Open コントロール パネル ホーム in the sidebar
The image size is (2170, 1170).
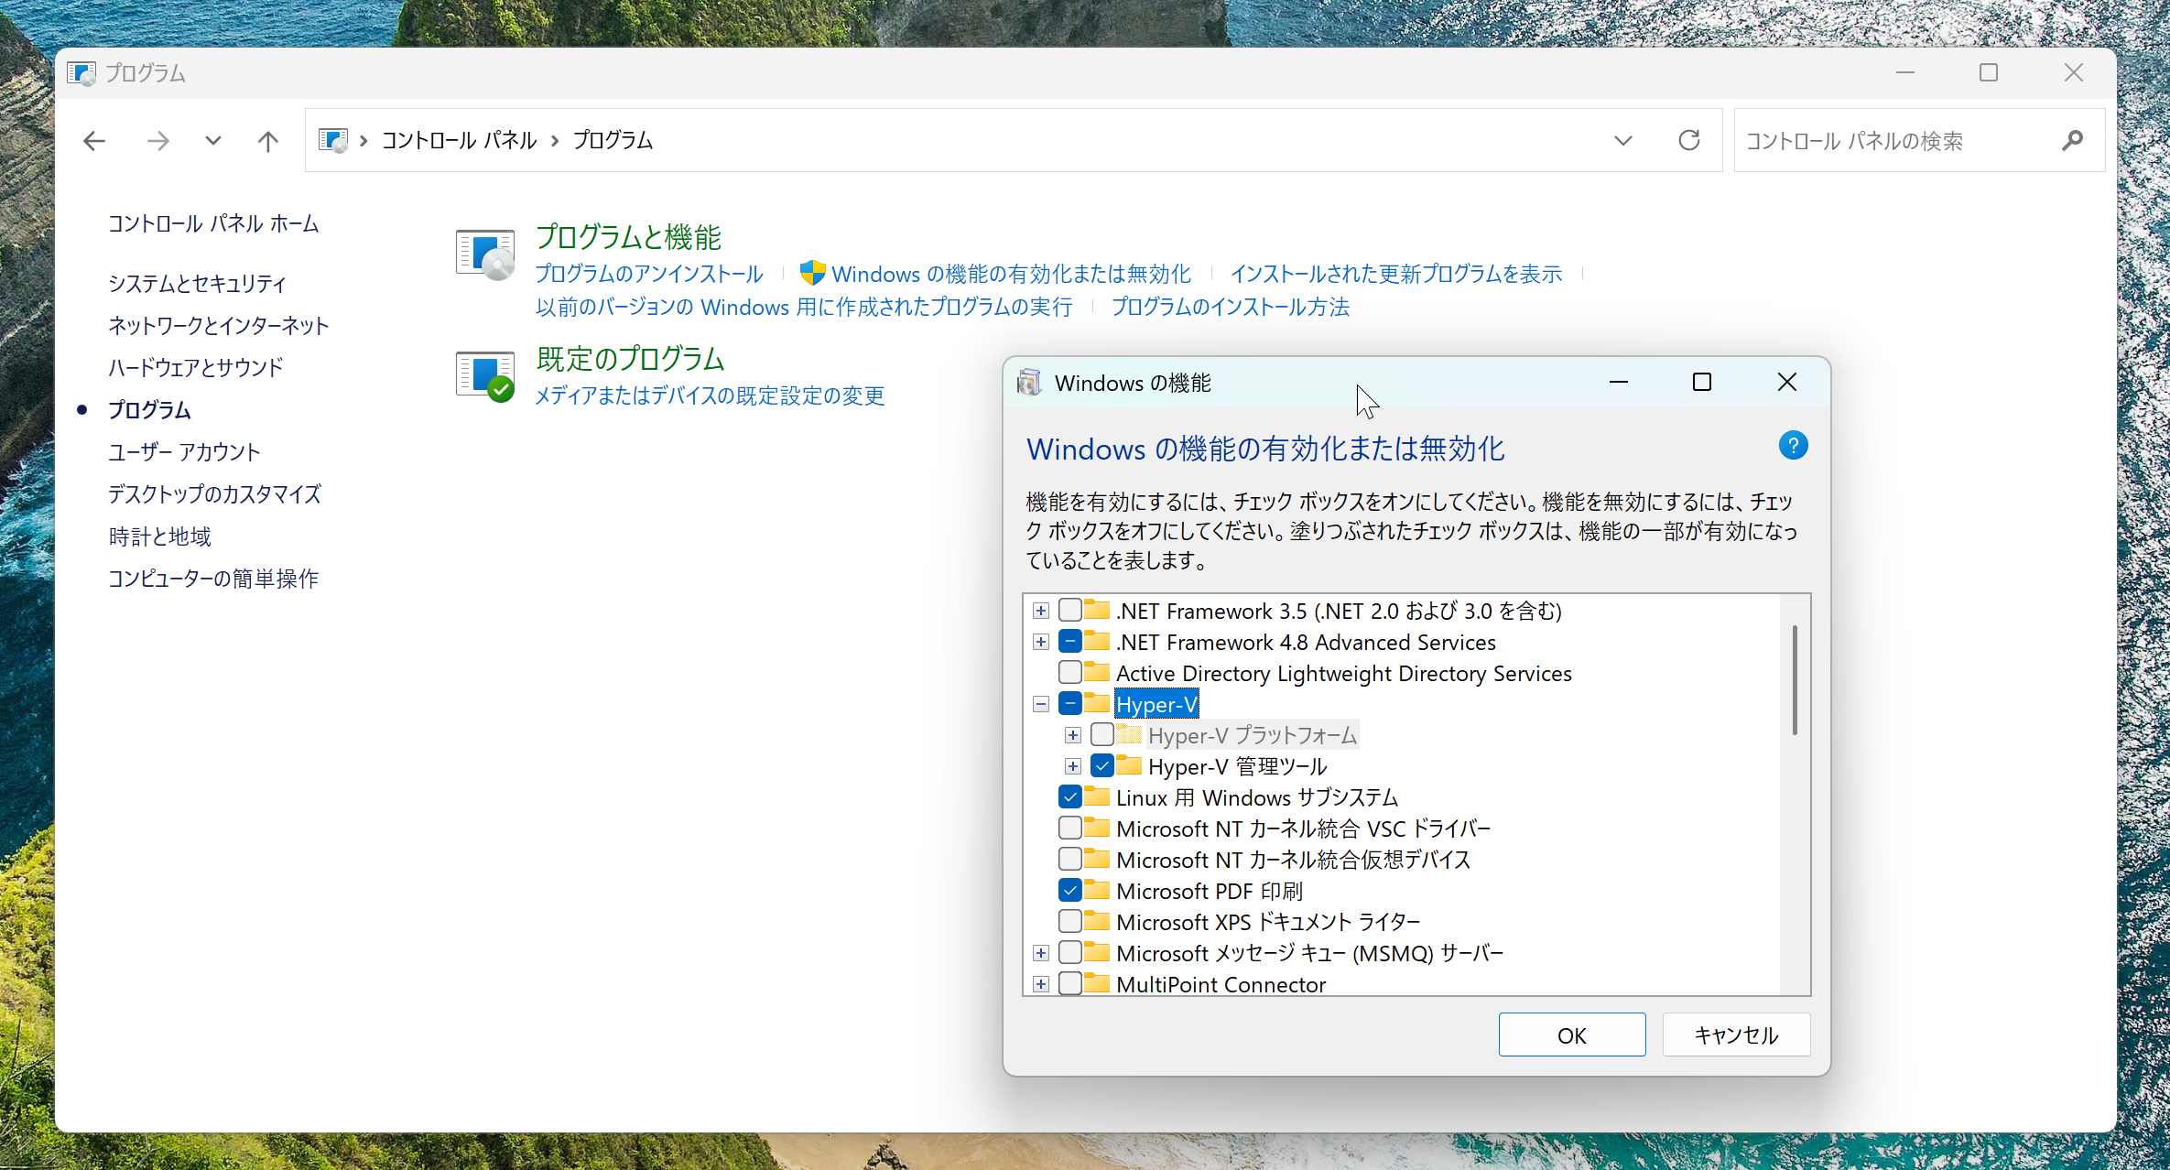[x=213, y=223]
